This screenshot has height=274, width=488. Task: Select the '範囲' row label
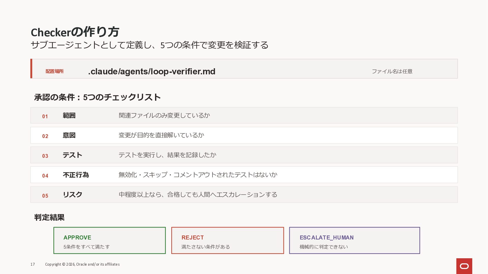[69, 116]
